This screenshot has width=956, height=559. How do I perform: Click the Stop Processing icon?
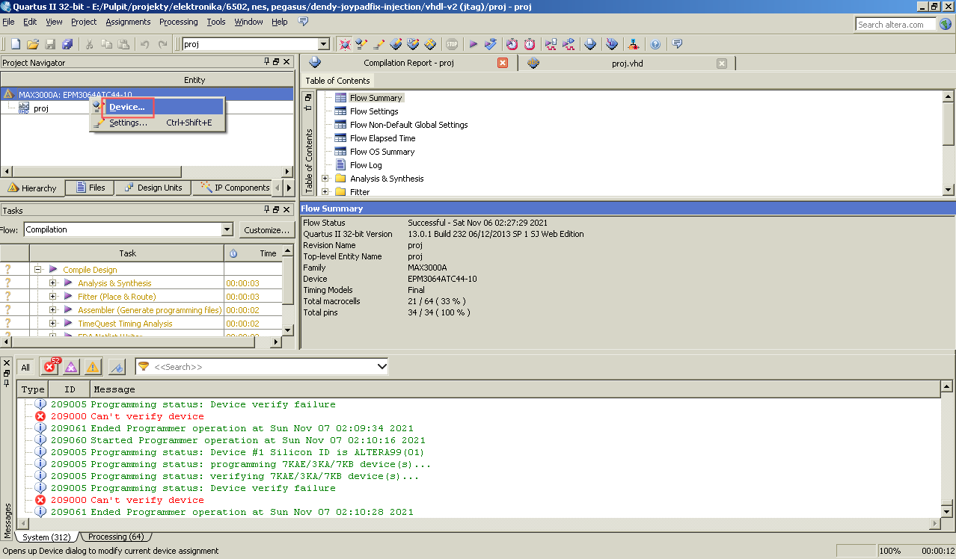(452, 44)
